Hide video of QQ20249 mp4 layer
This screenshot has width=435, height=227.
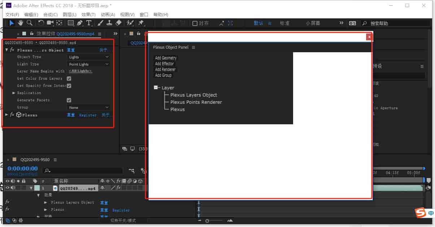coord(7,188)
